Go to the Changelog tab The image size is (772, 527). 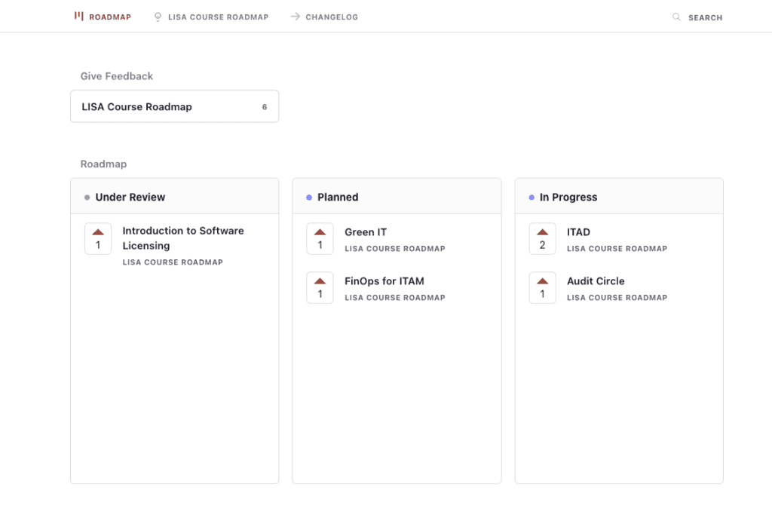click(x=332, y=17)
